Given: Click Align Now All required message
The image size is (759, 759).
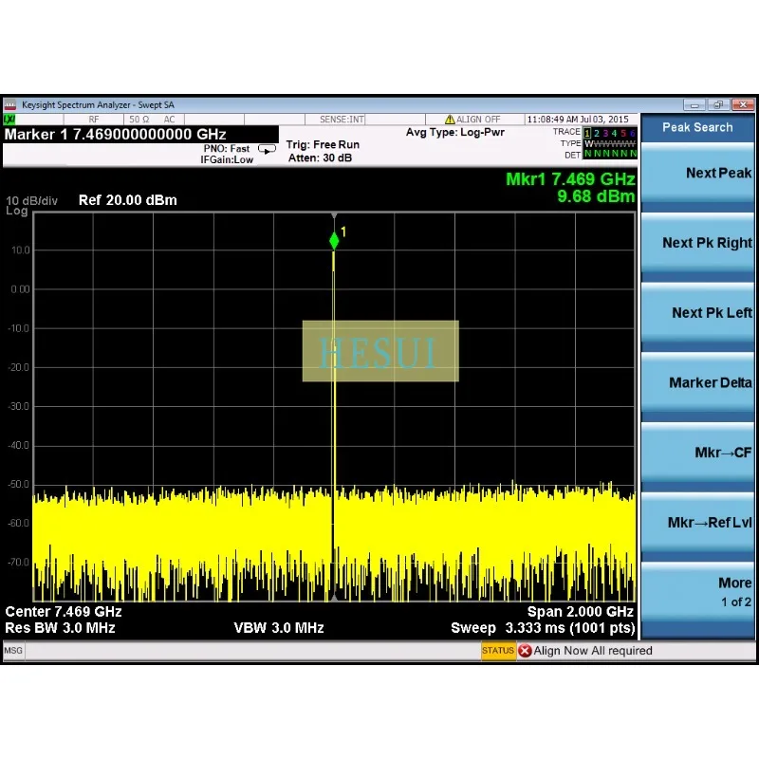Looking at the screenshot, I should pos(593,651).
